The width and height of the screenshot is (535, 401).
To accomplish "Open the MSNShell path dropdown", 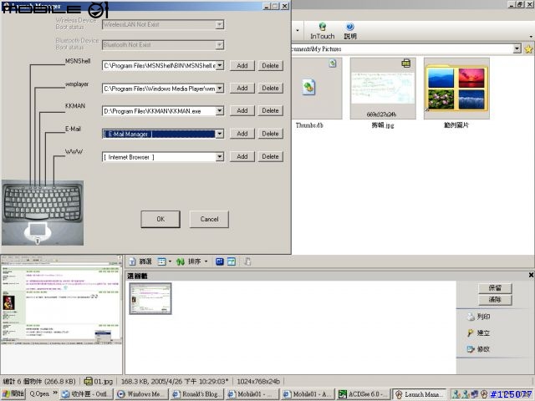I will click(220, 65).
